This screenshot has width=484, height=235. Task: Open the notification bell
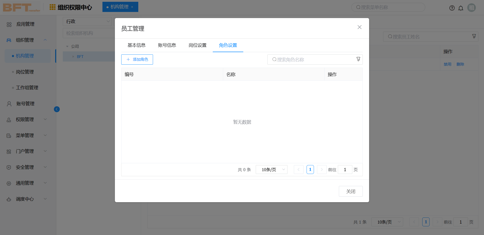(x=461, y=8)
